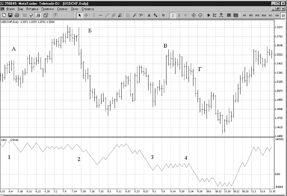Image resolution: width=287 pixels, height=196 pixels.
Task: Open the Графики menu
Action: coord(48,9)
